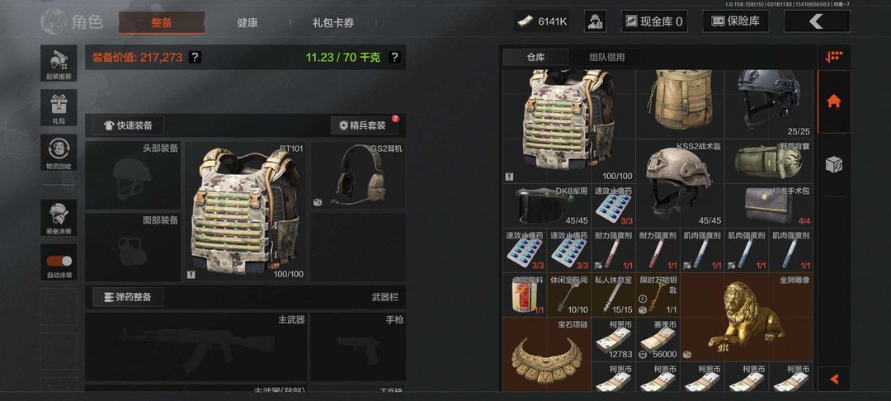Open the 保险库 vault button
The height and width of the screenshot is (401, 891).
click(x=736, y=21)
